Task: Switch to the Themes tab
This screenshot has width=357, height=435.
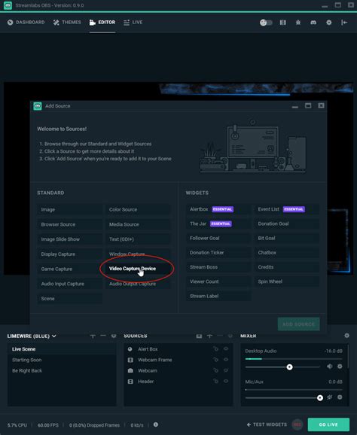Action: point(67,23)
